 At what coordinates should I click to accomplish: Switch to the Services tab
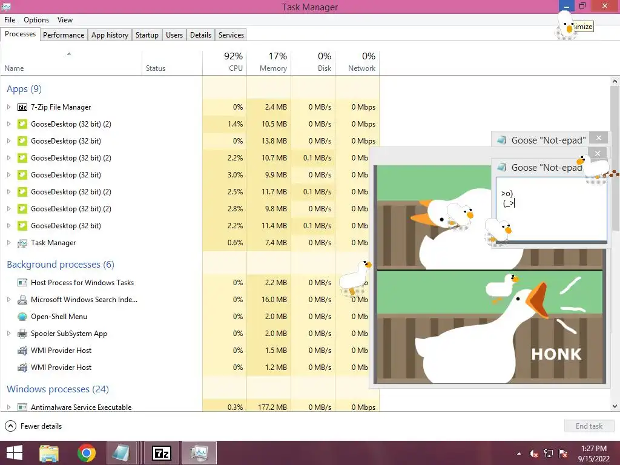[231, 35]
